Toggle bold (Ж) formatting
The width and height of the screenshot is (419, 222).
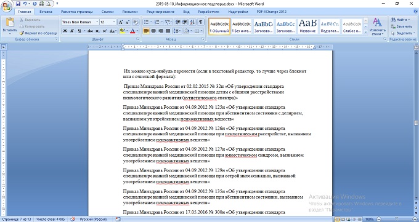[x=65, y=31]
